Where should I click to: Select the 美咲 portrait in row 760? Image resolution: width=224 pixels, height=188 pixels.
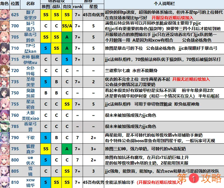5,115
